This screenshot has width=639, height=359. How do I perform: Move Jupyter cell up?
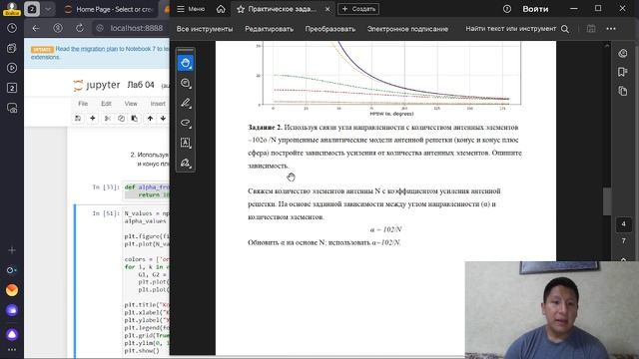[x=150, y=118]
